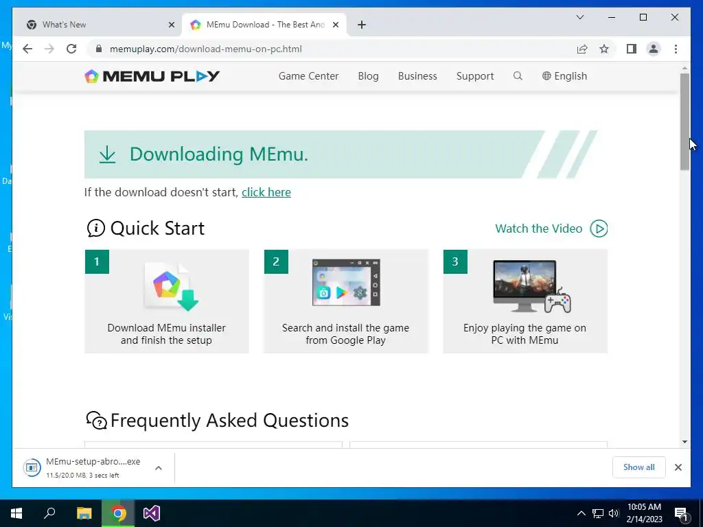
Task: Open the English language selector
Action: click(564, 76)
